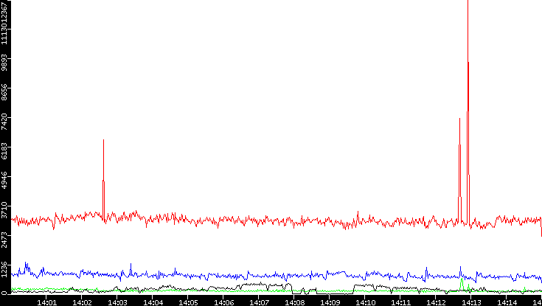Click the 14:12 time axis label
Viewport: 542px width, 306px height.
(436, 302)
